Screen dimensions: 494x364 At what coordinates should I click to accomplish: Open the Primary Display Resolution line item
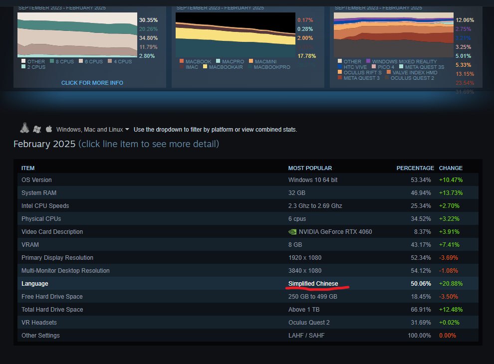pyautogui.click(x=247, y=258)
